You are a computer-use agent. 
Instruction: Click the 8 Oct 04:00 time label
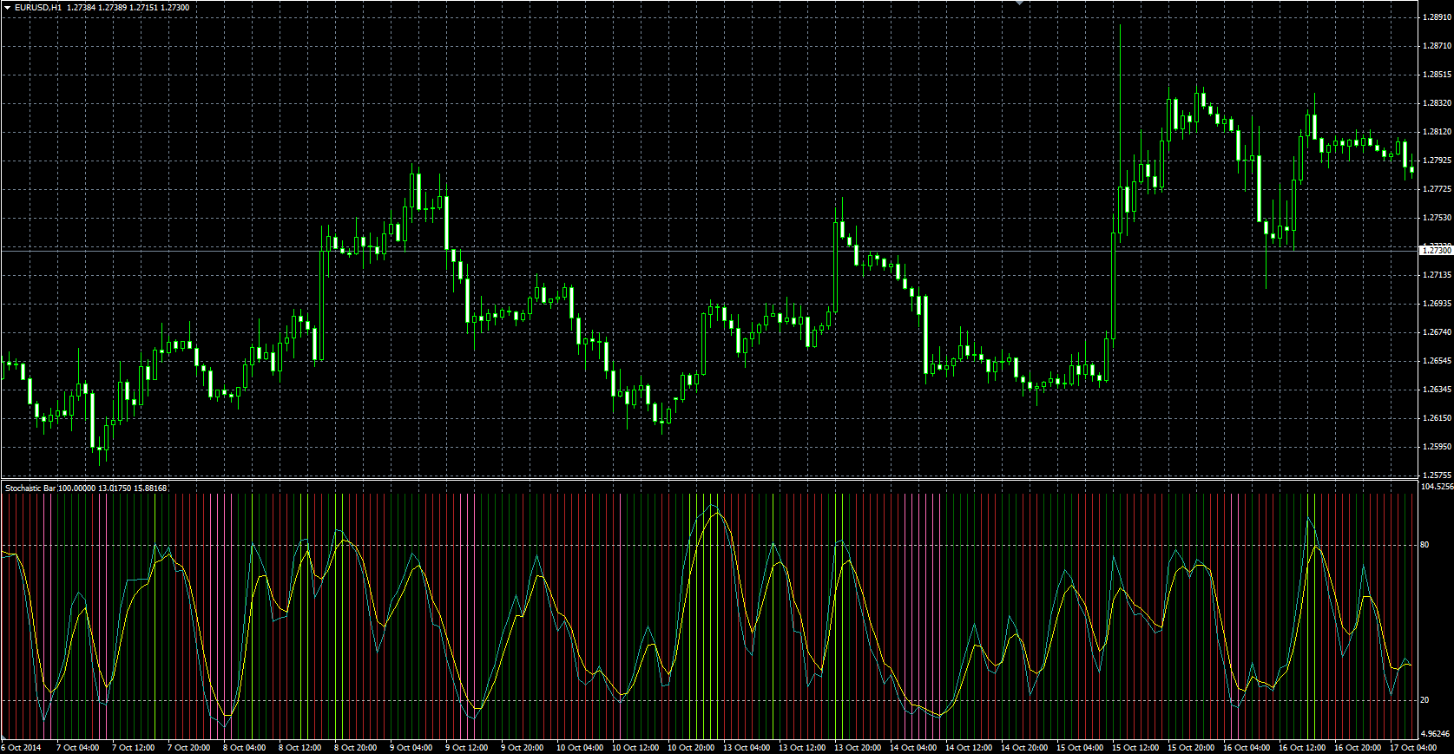[245, 747]
